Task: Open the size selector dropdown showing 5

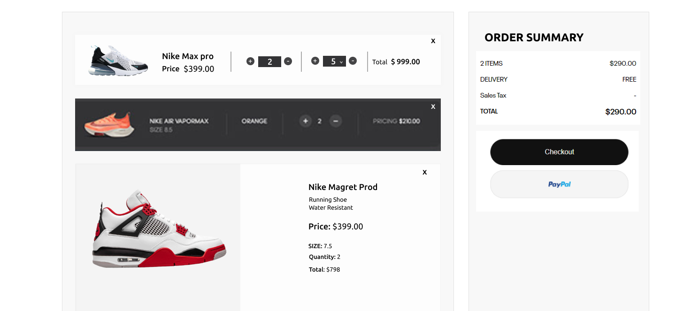Action: click(x=334, y=61)
